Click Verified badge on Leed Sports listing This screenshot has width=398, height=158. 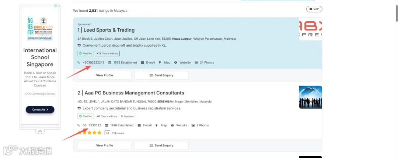pos(85,53)
